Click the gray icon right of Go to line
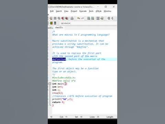Screen dimensions: 165x124 pos(109,18)
